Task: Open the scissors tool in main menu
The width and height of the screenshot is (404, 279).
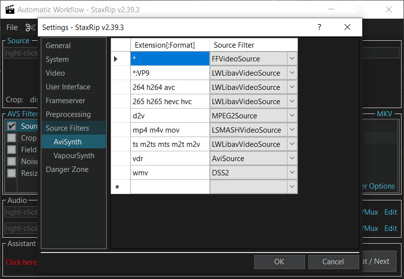Action: 30,28
